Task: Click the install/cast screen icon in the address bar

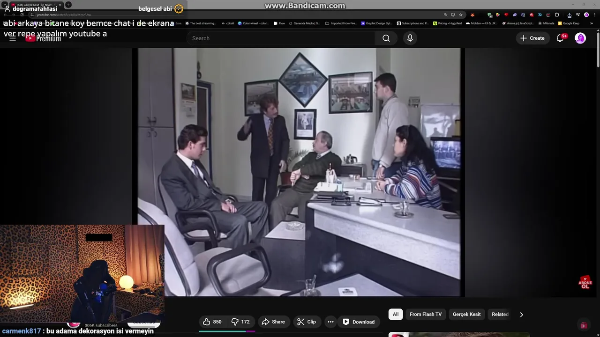Action: 453,15
